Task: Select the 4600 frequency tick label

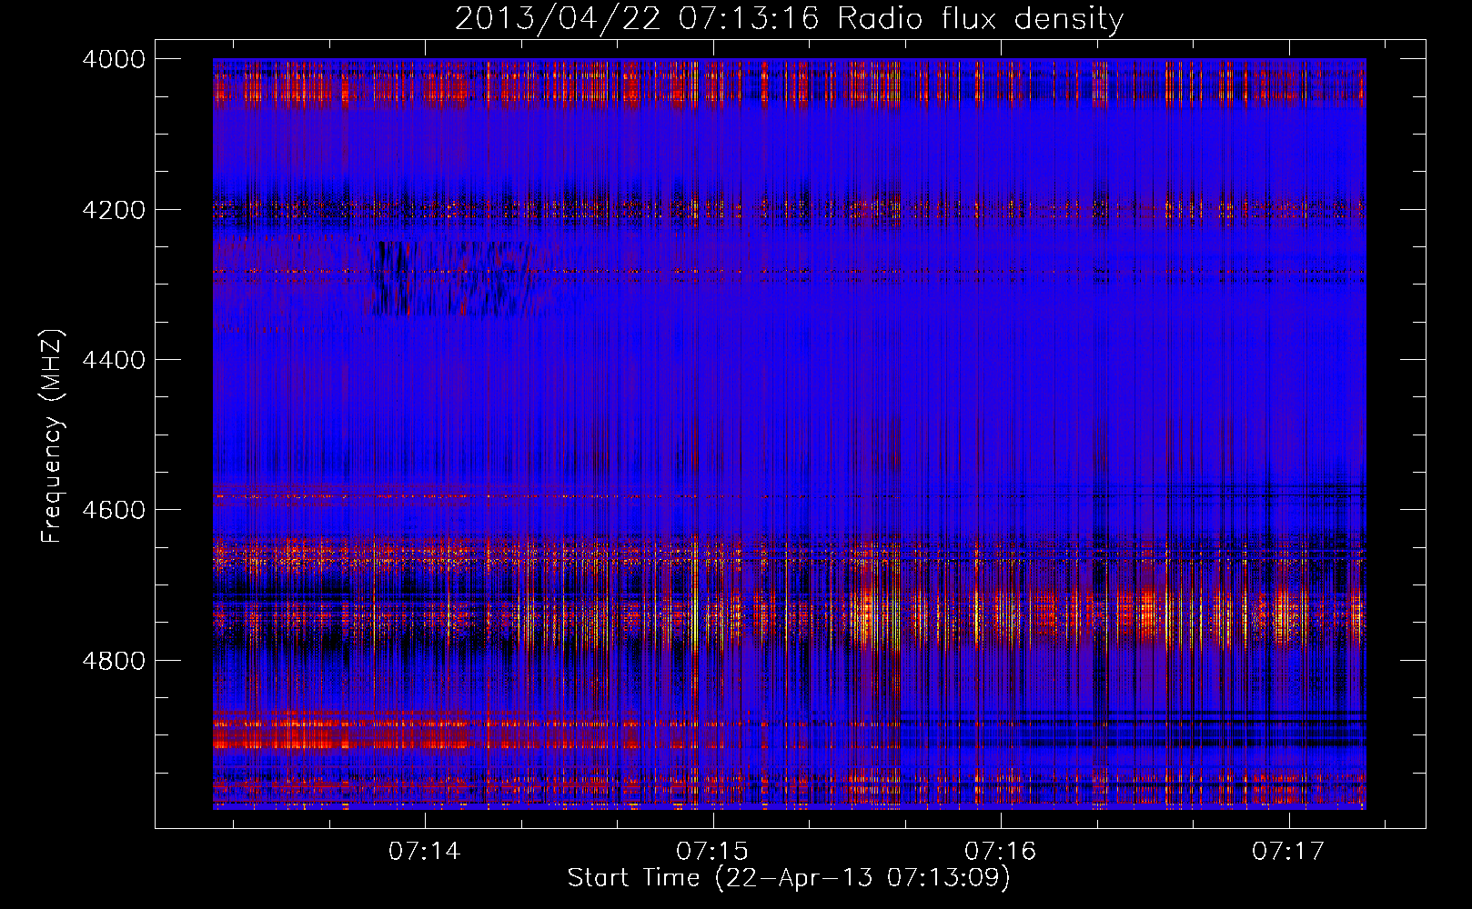Action: click(113, 510)
